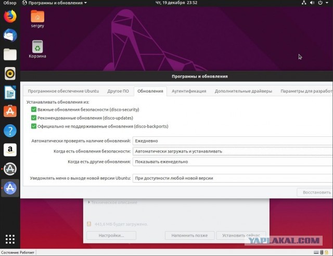Switch to Программное обеспечение Ubuntu tab
Image resolution: width=333 pixels, height=256 pixels.
(x=63, y=91)
